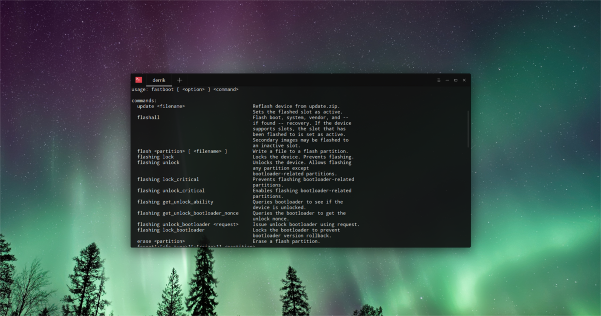The image size is (601, 316).
Task: Maximize the terminal window
Action: [x=456, y=80]
